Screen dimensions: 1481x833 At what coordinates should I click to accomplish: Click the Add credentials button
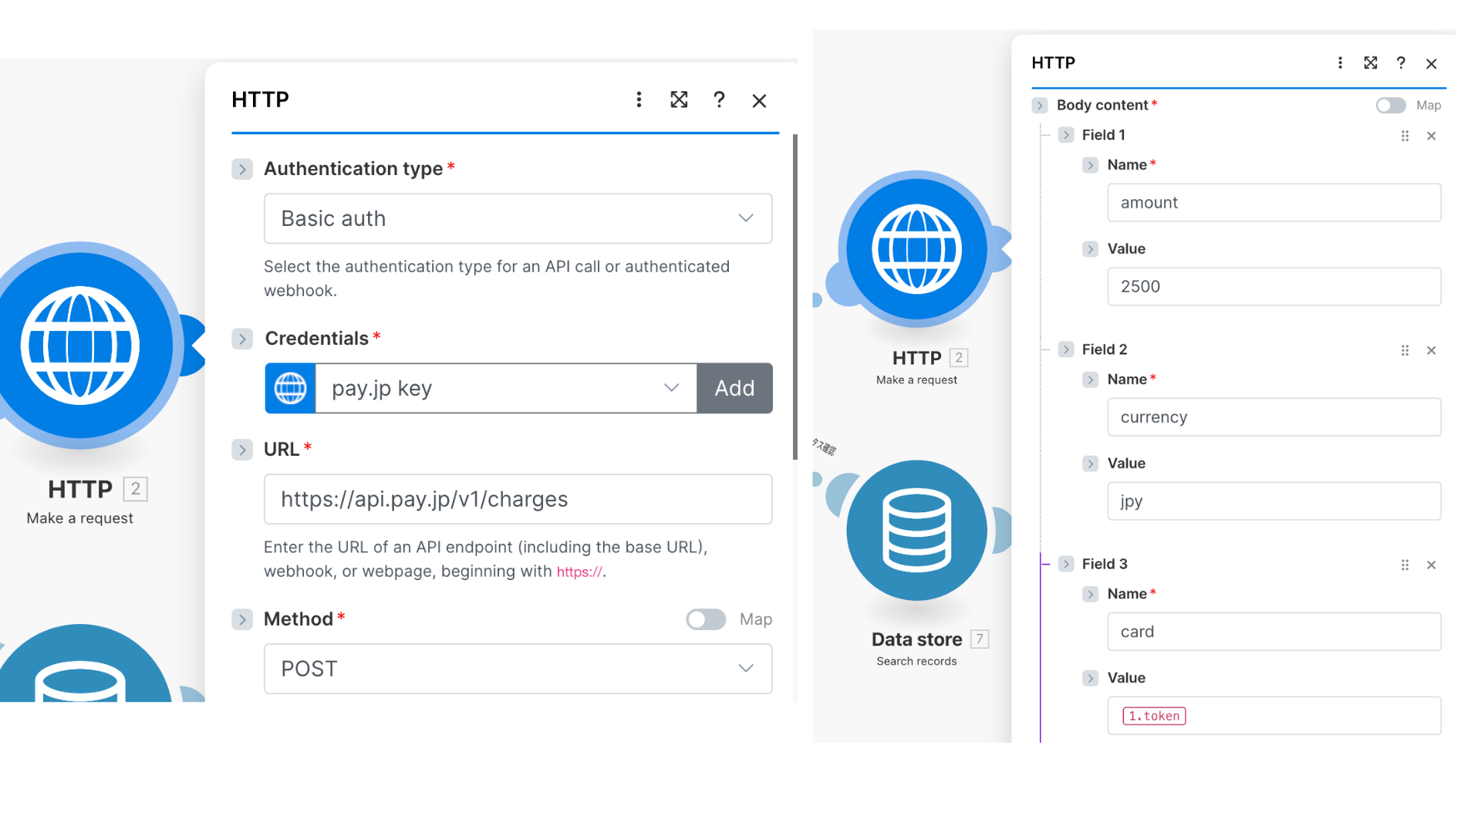[734, 388]
